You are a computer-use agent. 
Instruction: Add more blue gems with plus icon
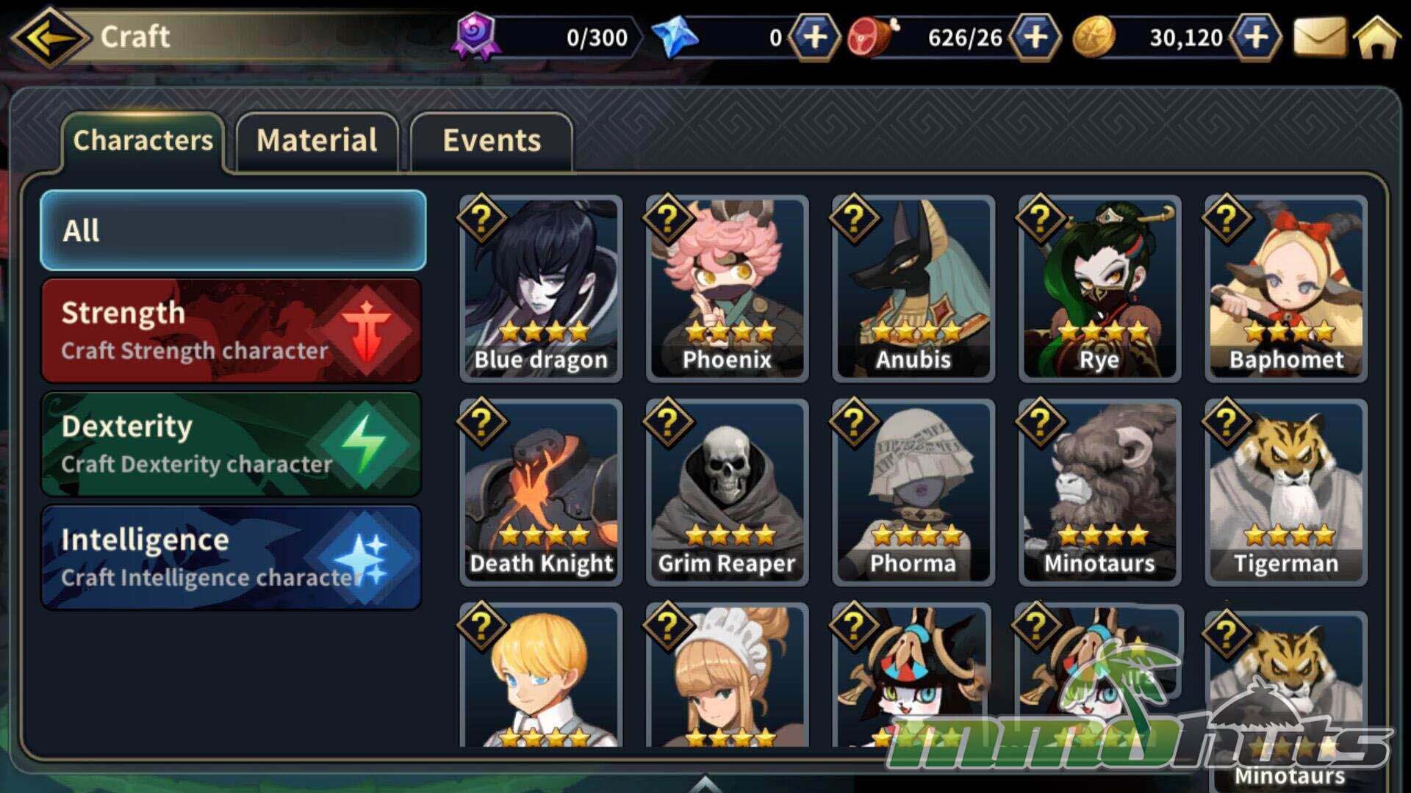pyautogui.click(x=814, y=37)
